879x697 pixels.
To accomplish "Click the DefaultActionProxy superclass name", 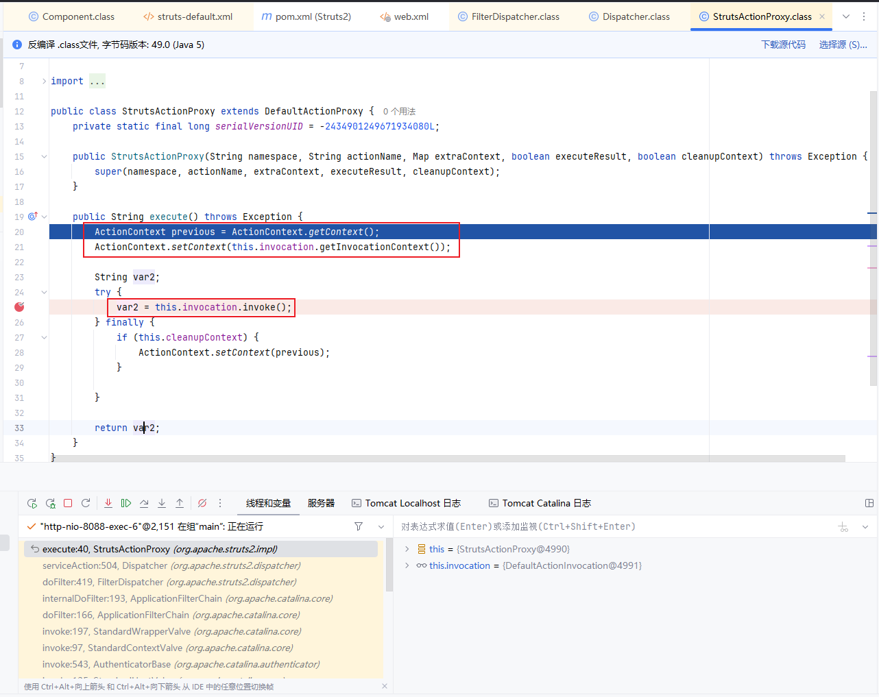I will pyautogui.click(x=314, y=111).
